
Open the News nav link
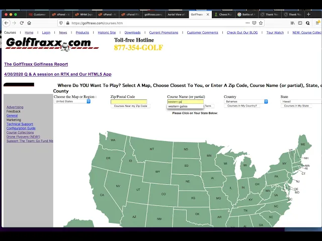point(63,33)
